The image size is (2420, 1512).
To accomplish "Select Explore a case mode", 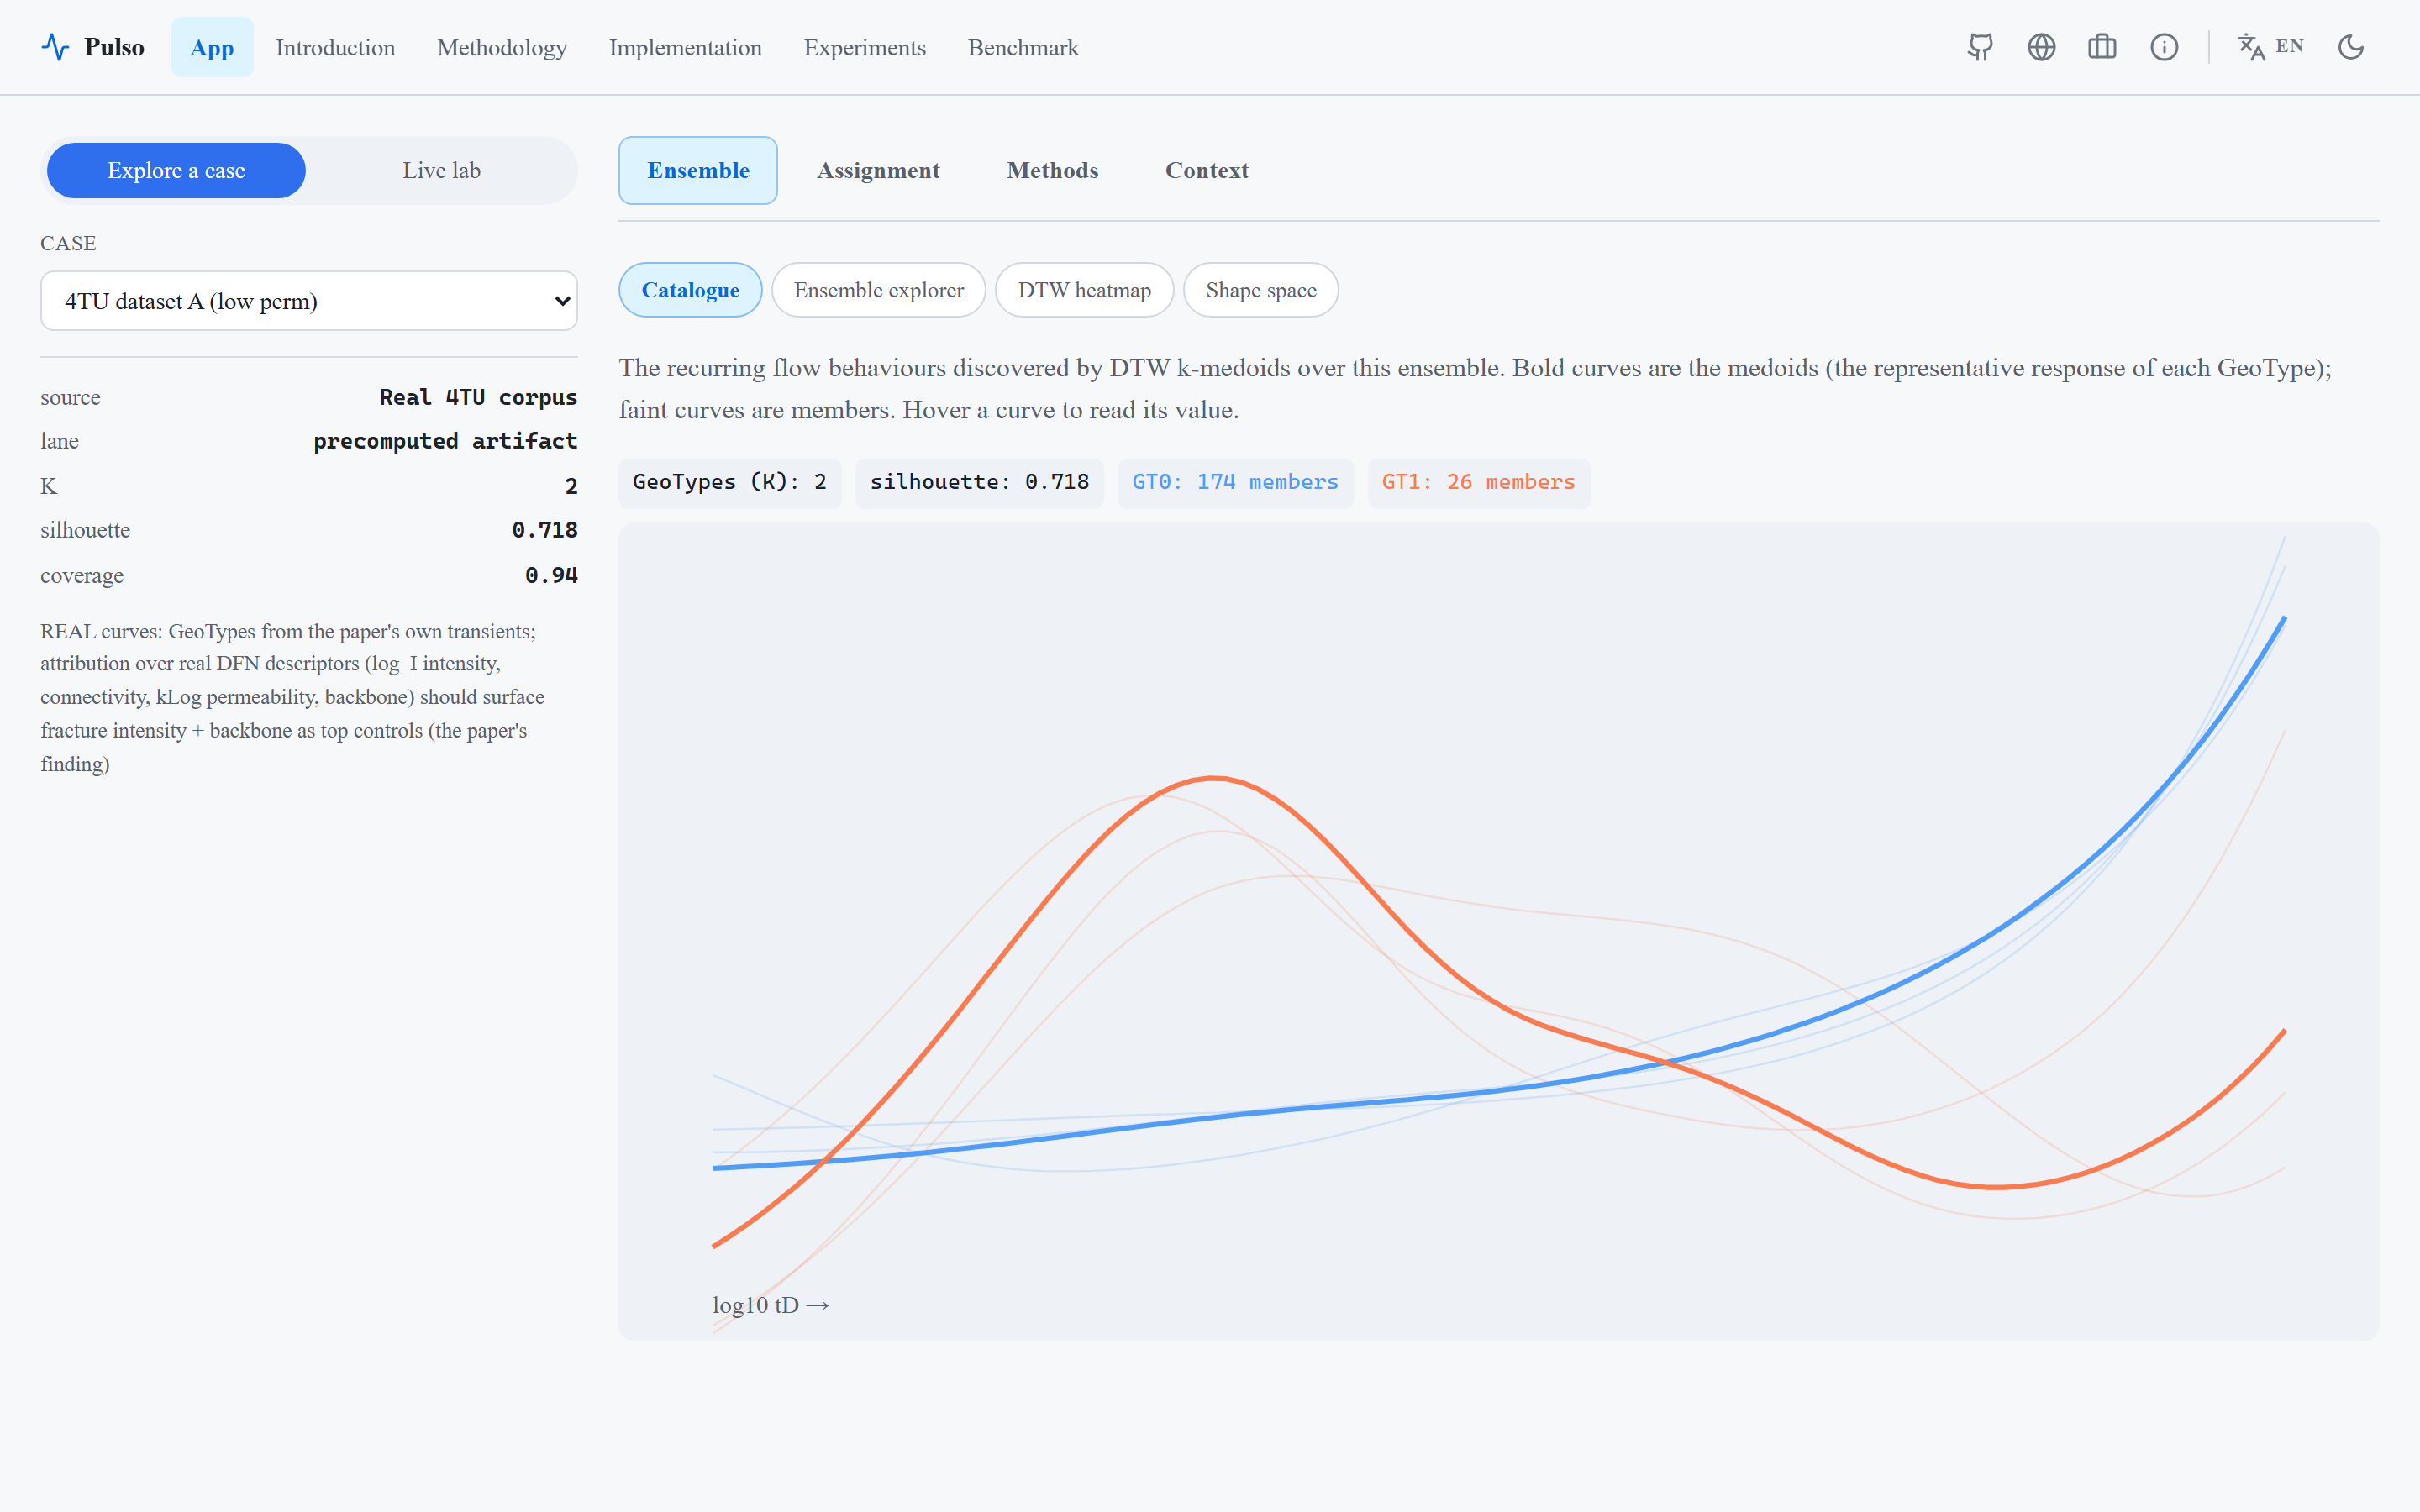I will point(176,170).
